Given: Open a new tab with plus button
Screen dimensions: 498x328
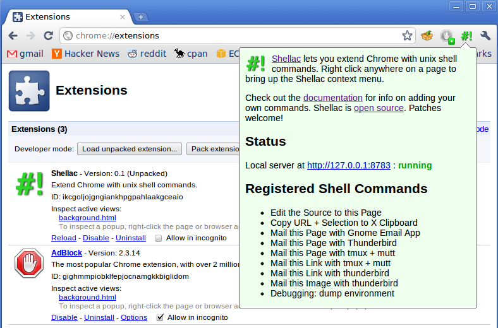Looking at the screenshot, I should pyautogui.click(x=141, y=17).
